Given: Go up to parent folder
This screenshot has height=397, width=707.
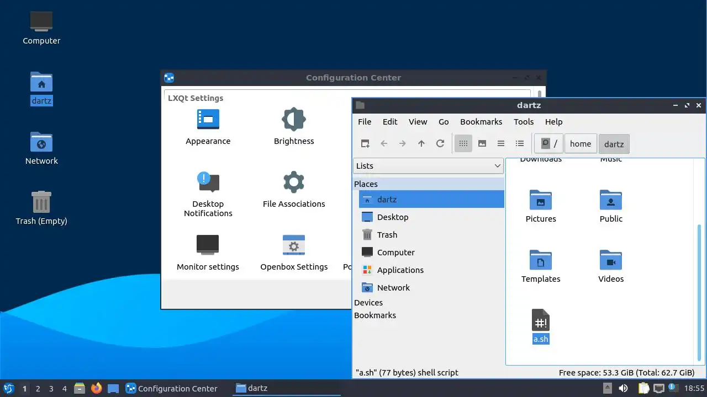Looking at the screenshot, I should tap(421, 143).
